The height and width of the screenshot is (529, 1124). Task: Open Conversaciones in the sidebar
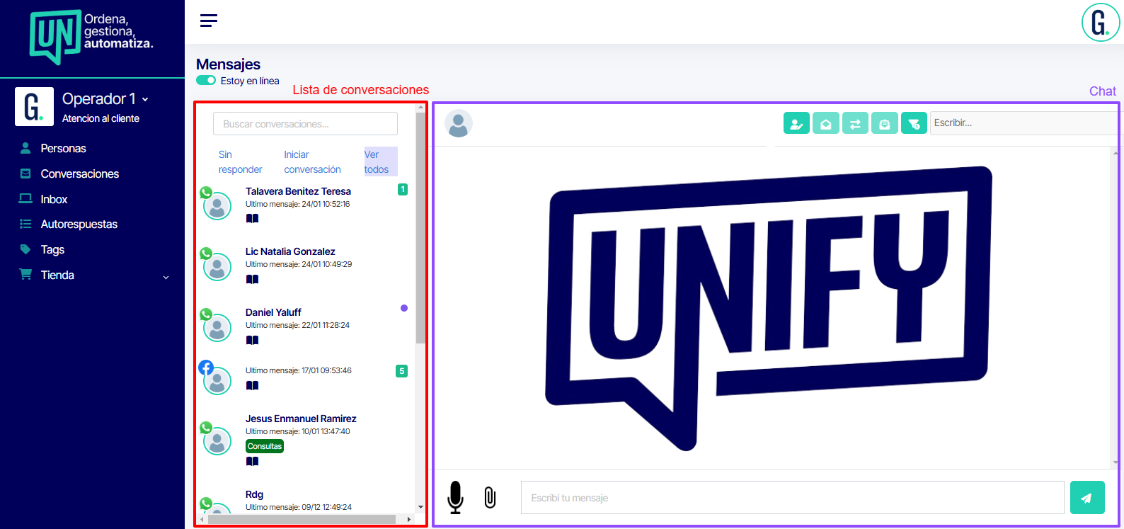point(79,174)
